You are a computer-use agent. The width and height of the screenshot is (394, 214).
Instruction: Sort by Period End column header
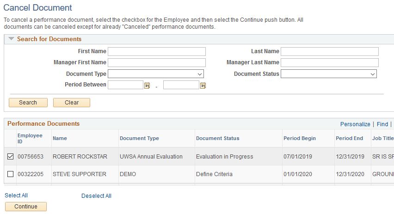(x=349, y=138)
